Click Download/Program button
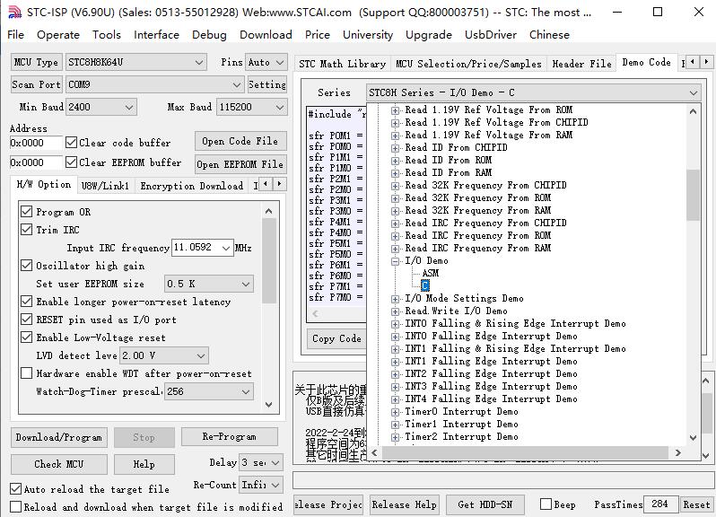Screen dimensions: 716x517 click(x=59, y=437)
